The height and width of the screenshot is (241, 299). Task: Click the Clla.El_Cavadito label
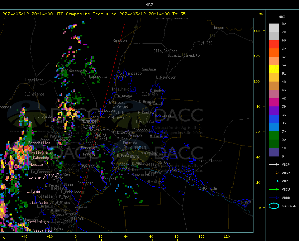184,55
